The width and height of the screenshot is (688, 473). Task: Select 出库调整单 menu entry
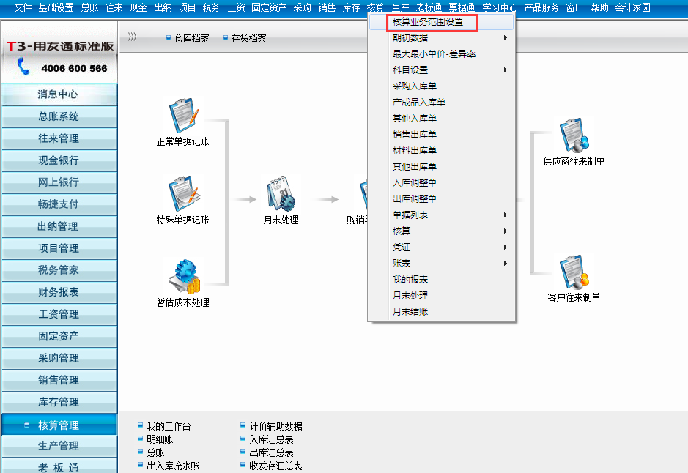(x=441, y=198)
